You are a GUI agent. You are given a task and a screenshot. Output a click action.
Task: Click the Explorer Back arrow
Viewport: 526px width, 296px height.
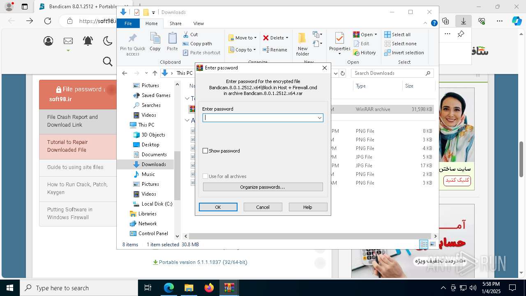click(125, 73)
